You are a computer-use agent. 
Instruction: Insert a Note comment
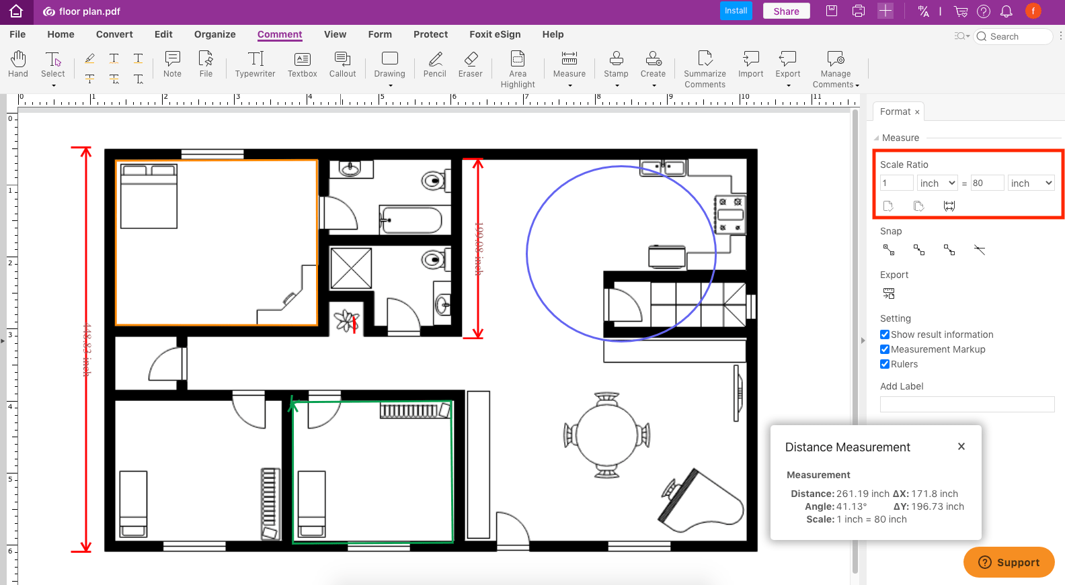click(x=172, y=64)
